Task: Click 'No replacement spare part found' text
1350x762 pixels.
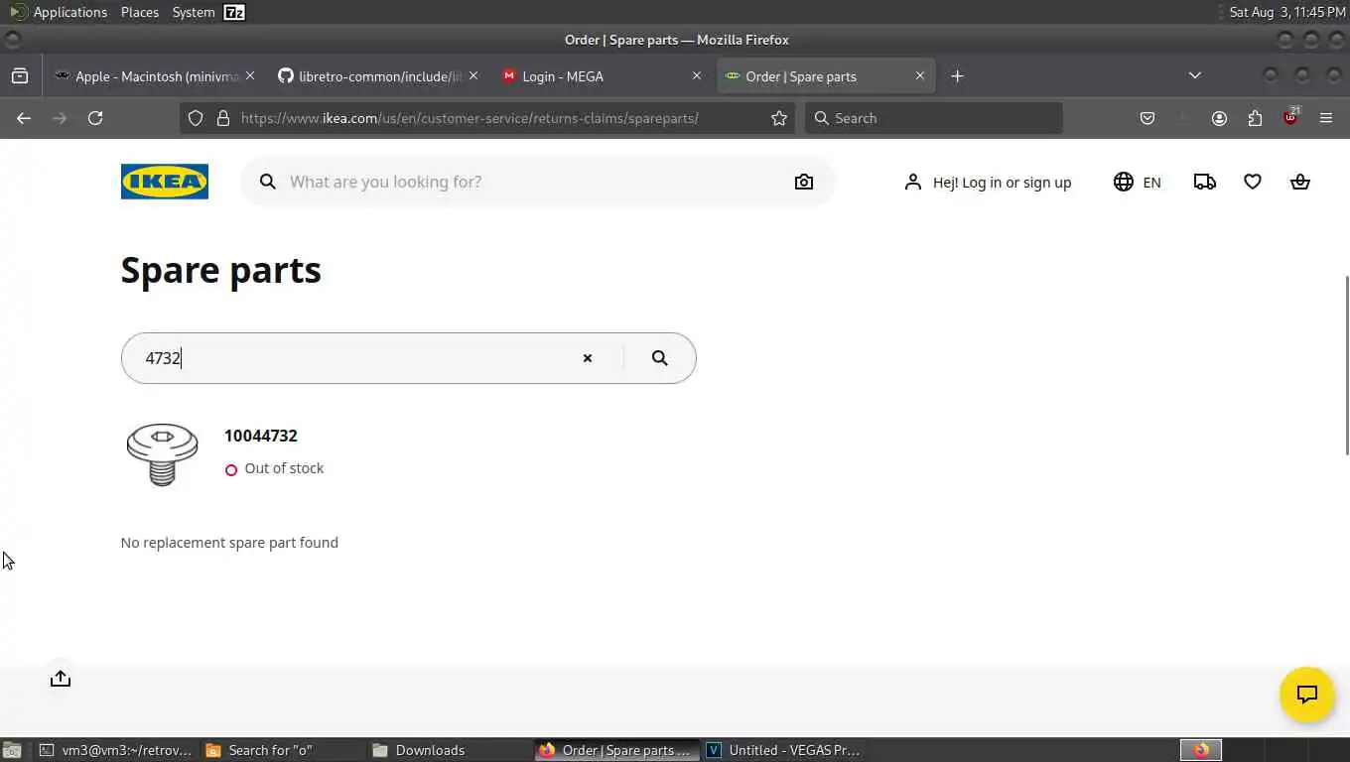Action: [x=229, y=543]
